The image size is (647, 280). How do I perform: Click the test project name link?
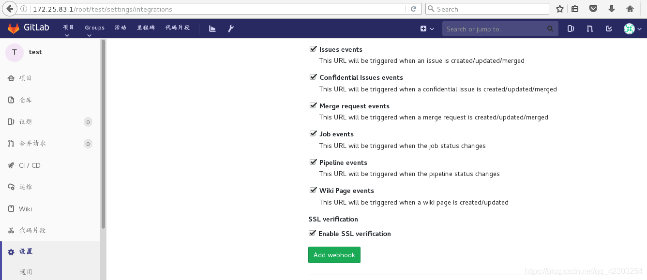coord(35,52)
